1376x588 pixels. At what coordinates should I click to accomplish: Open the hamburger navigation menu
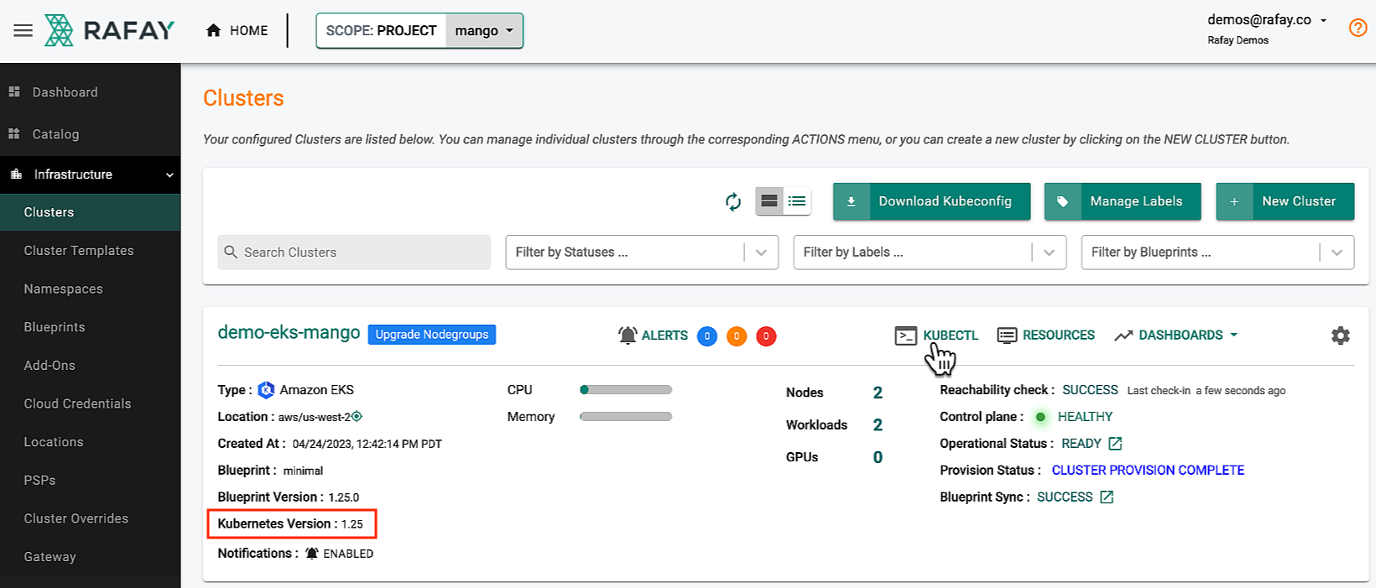[x=23, y=30]
